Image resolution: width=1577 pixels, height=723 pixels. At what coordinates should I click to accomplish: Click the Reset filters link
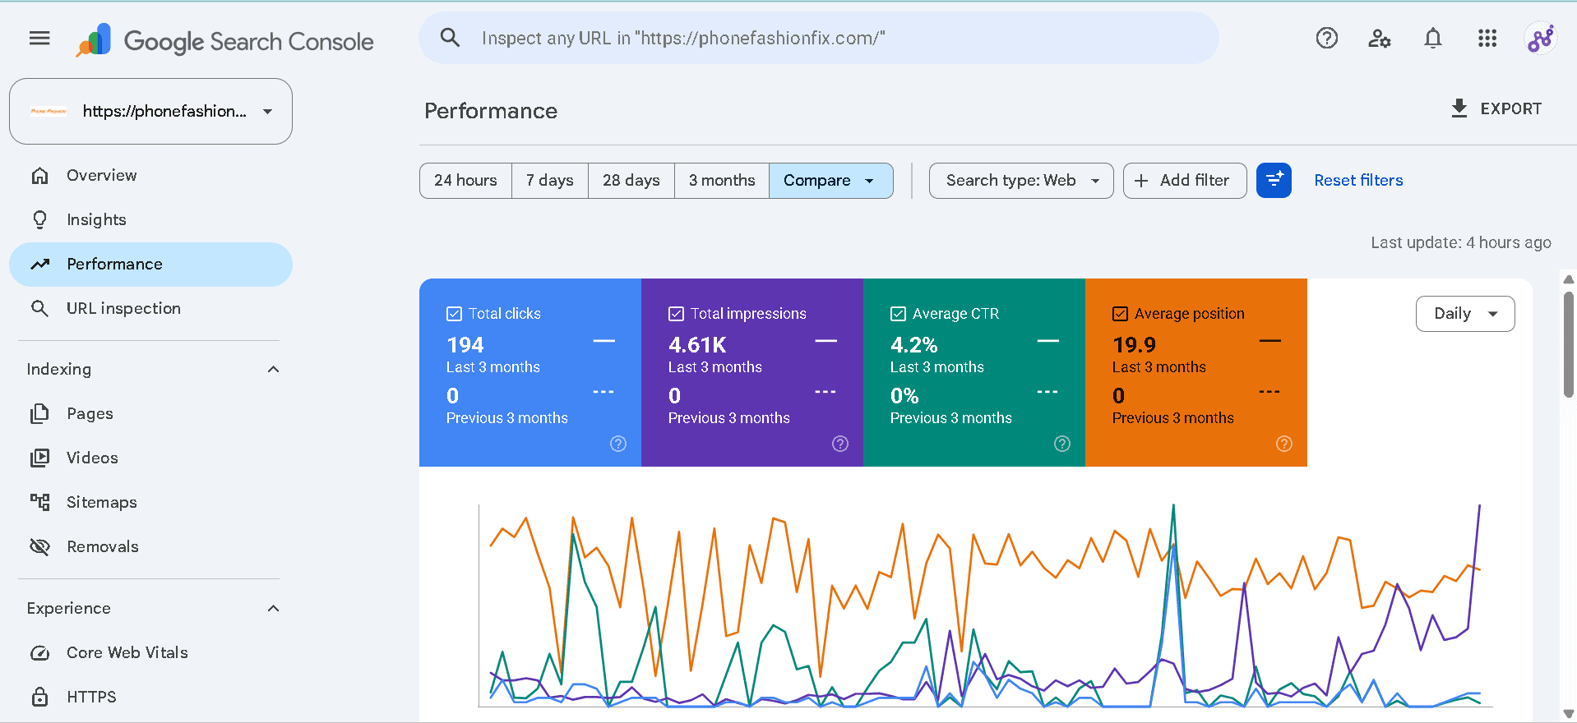[x=1358, y=180]
